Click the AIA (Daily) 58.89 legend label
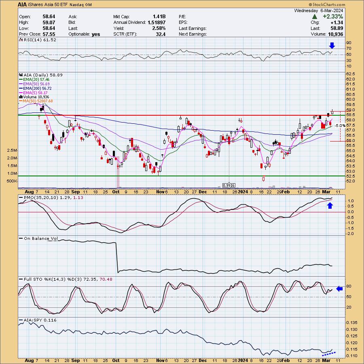364x364 pixels. (x=41, y=75)
